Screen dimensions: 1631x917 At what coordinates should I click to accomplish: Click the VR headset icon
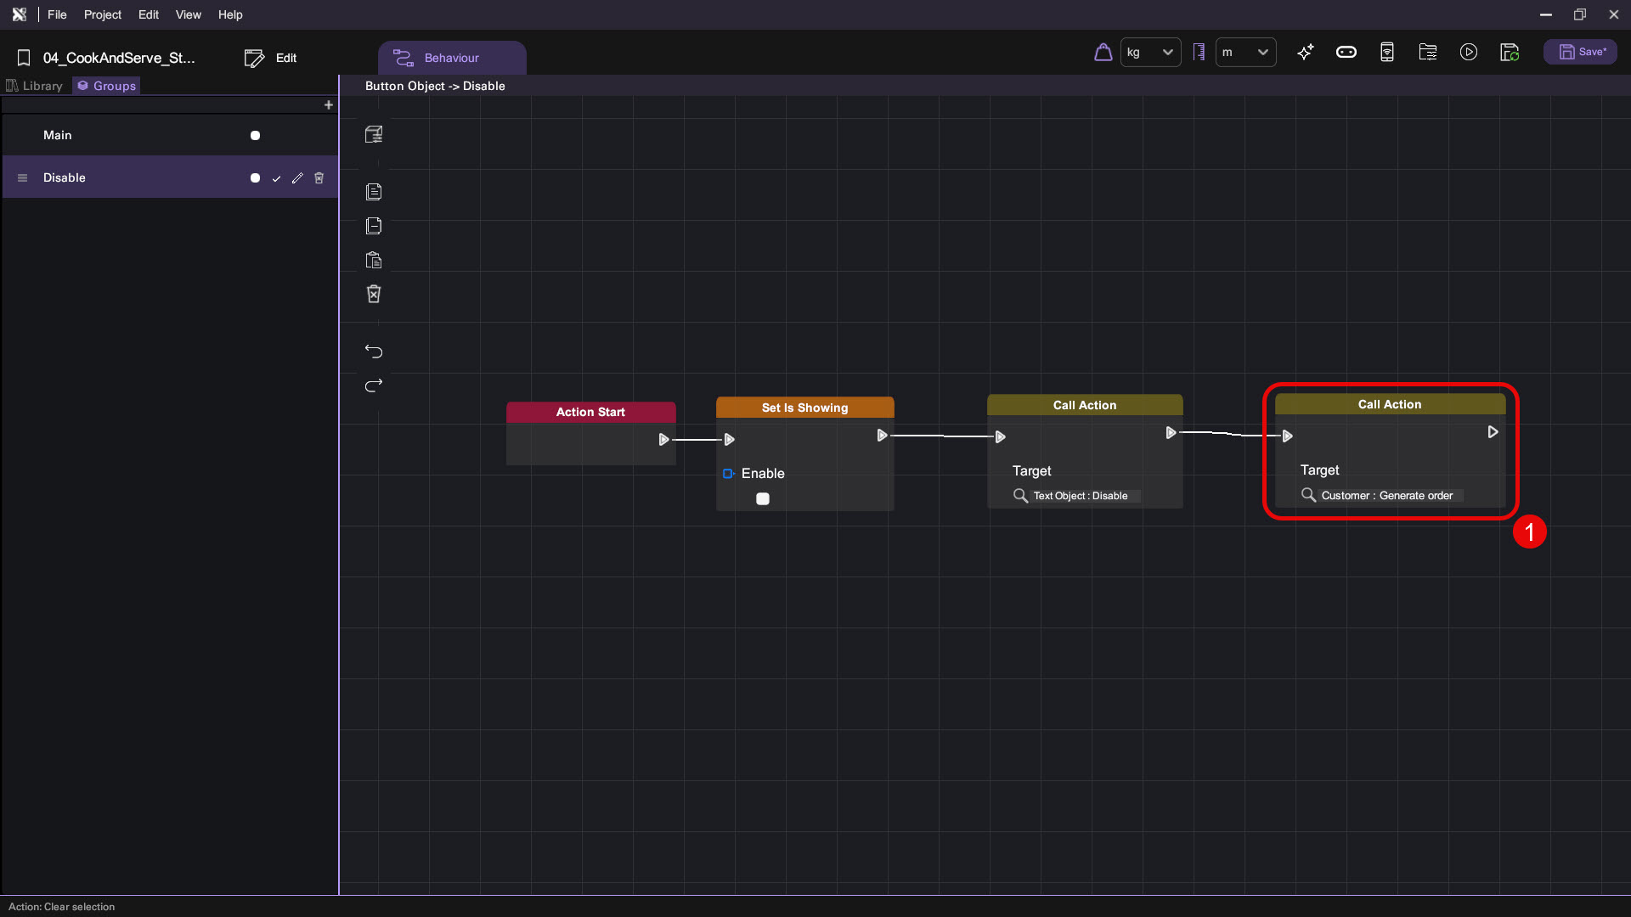(x=1346, y=53)
